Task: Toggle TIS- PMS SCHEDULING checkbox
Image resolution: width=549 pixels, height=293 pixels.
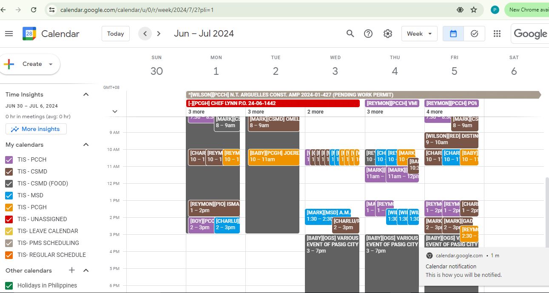Action: [9, 243]
